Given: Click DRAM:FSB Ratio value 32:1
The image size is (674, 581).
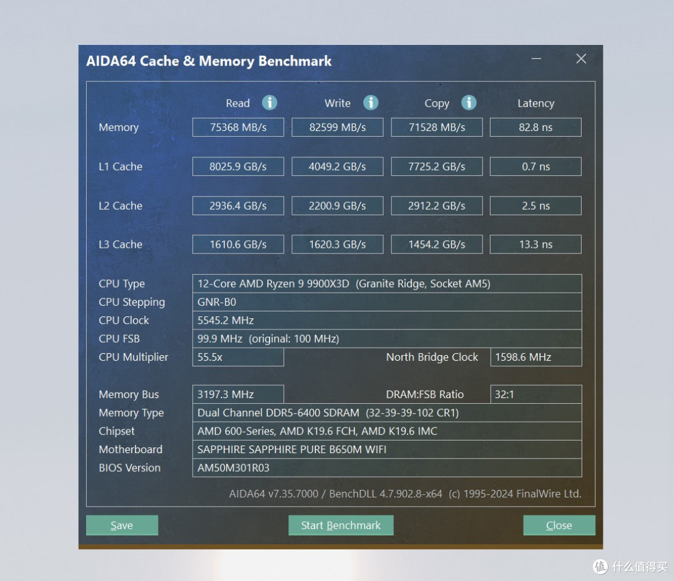Looking at the screenshot, I should tap(536, 394).
